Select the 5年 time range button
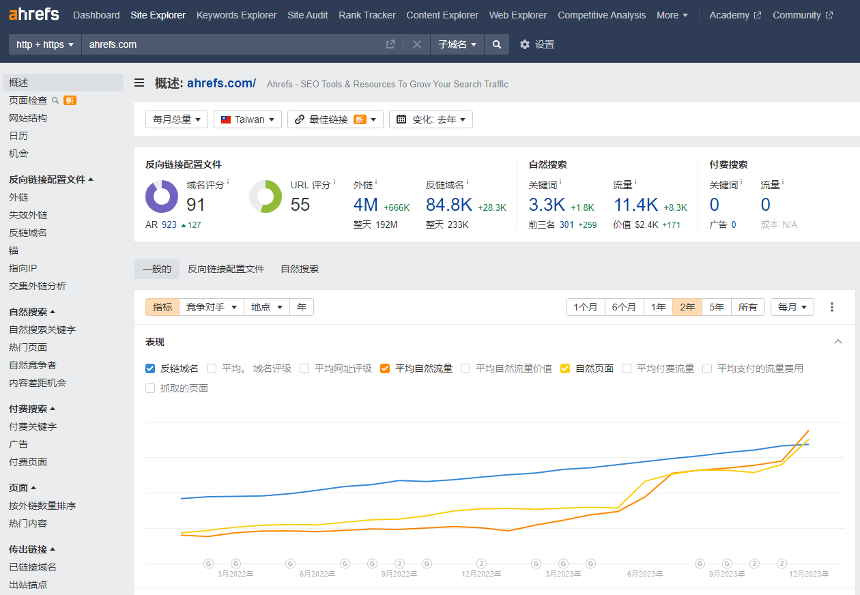Image resolution: width=860 pixels, height=595 pixels. [x=716, y=307]
